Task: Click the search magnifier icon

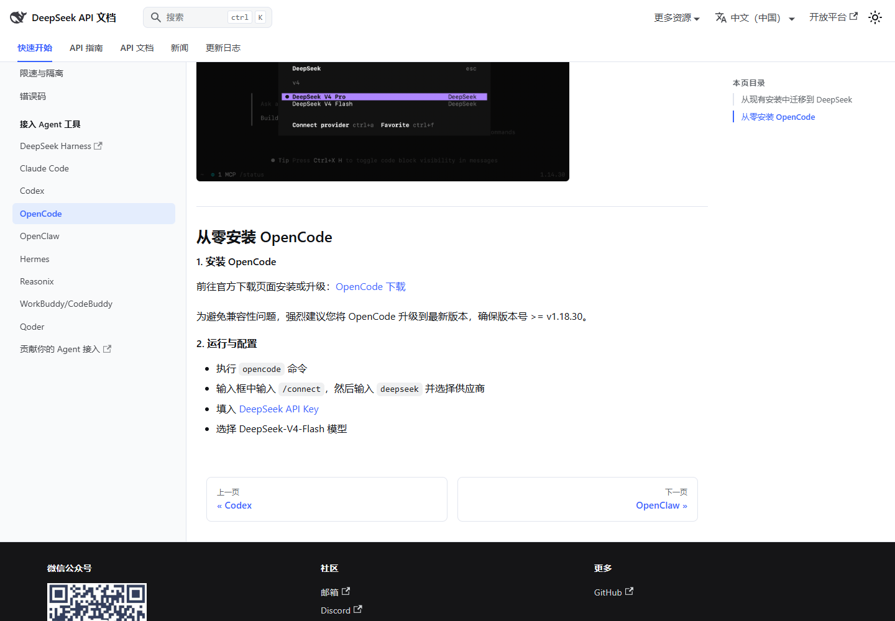Action: pyautogui.click(x=156, y=17)
